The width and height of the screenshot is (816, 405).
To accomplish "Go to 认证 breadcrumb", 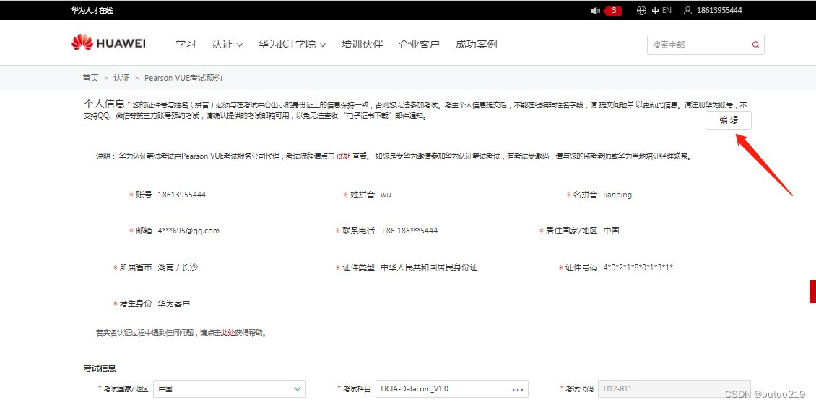I will coord(122,78).
